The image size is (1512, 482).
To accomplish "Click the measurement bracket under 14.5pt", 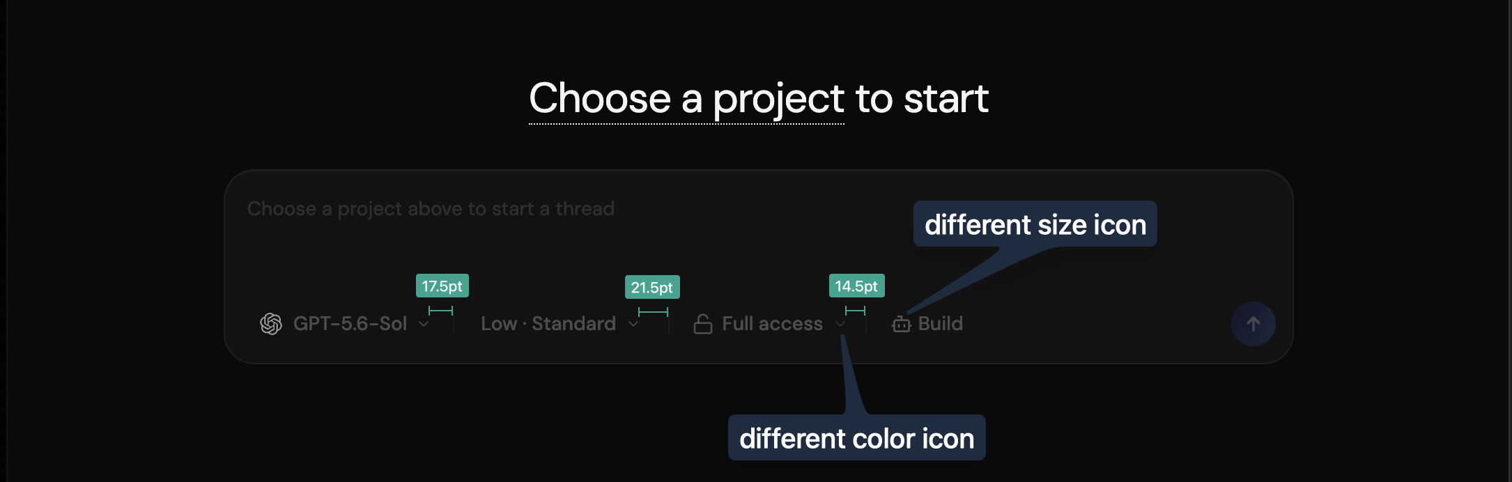I will point(855,311).
